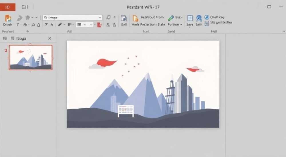Image resolution: width=286 pixels, height=157 pixels.
Task: Click the orange page icon beside PetWoot From
Action: point(135,18)
